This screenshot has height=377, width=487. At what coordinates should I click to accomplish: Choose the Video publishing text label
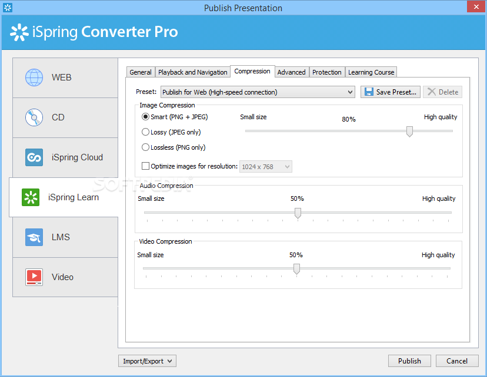pos(62,277)
